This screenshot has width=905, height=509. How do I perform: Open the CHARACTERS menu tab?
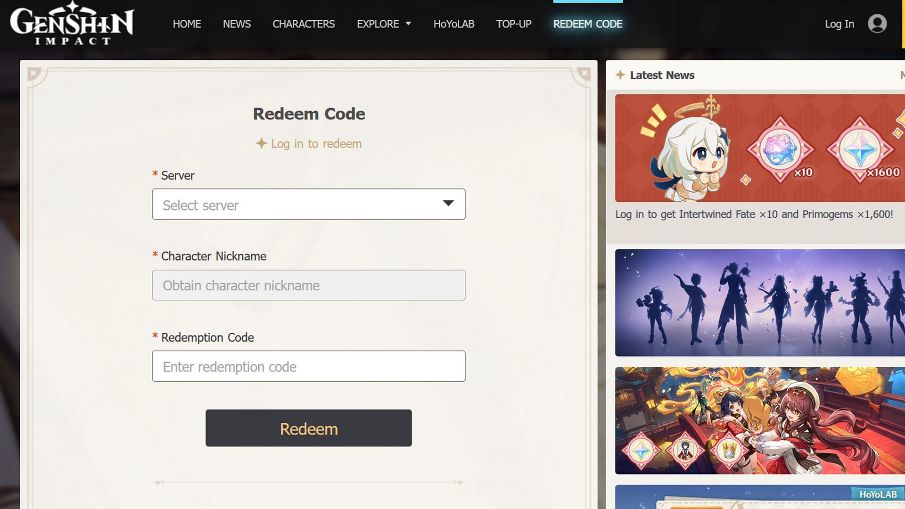tap(304, 24)
